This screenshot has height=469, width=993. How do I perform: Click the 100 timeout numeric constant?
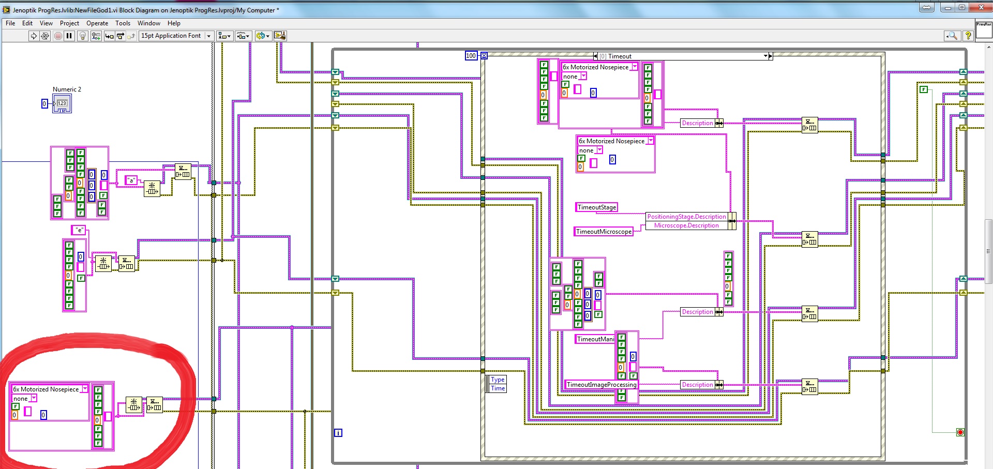[471, 56]
